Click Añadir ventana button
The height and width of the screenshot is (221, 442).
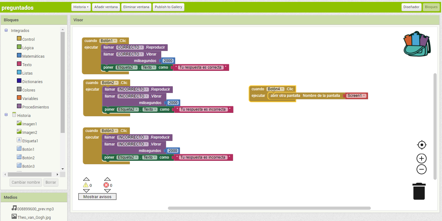pyautogui.click(x=106, y=7)
